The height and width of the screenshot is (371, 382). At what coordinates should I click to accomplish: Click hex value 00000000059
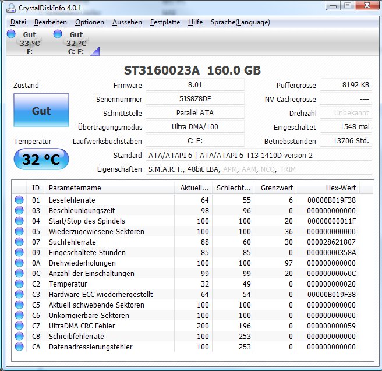click(x=331, y=326)
